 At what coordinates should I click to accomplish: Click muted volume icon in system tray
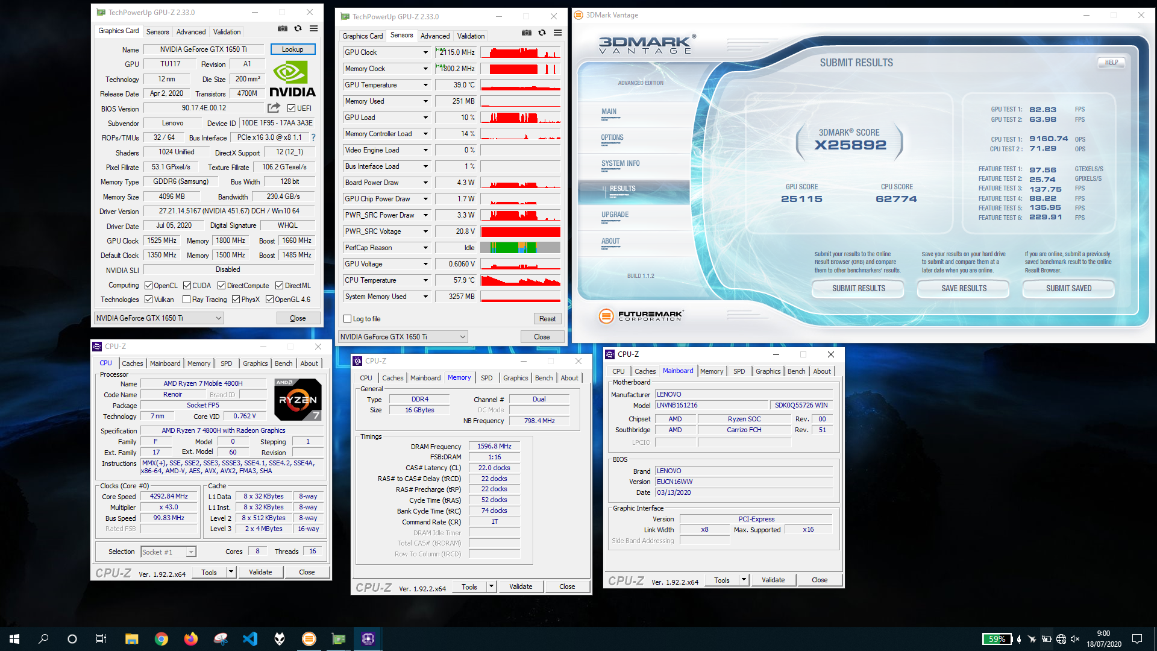tap(1074, 639)
